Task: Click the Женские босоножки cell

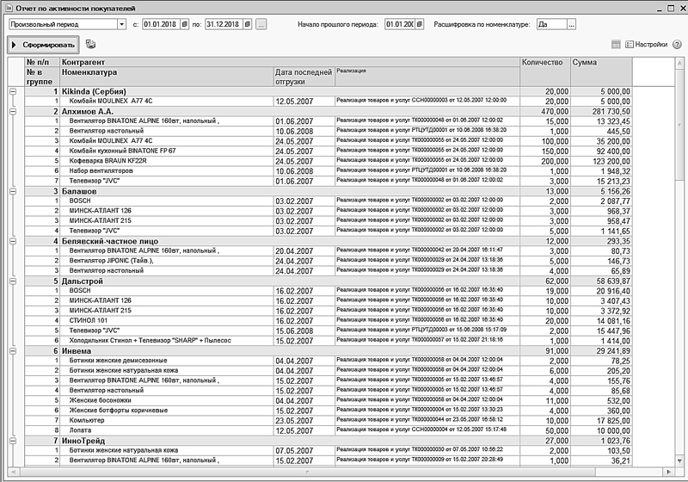Action: [x=167, y=401]
